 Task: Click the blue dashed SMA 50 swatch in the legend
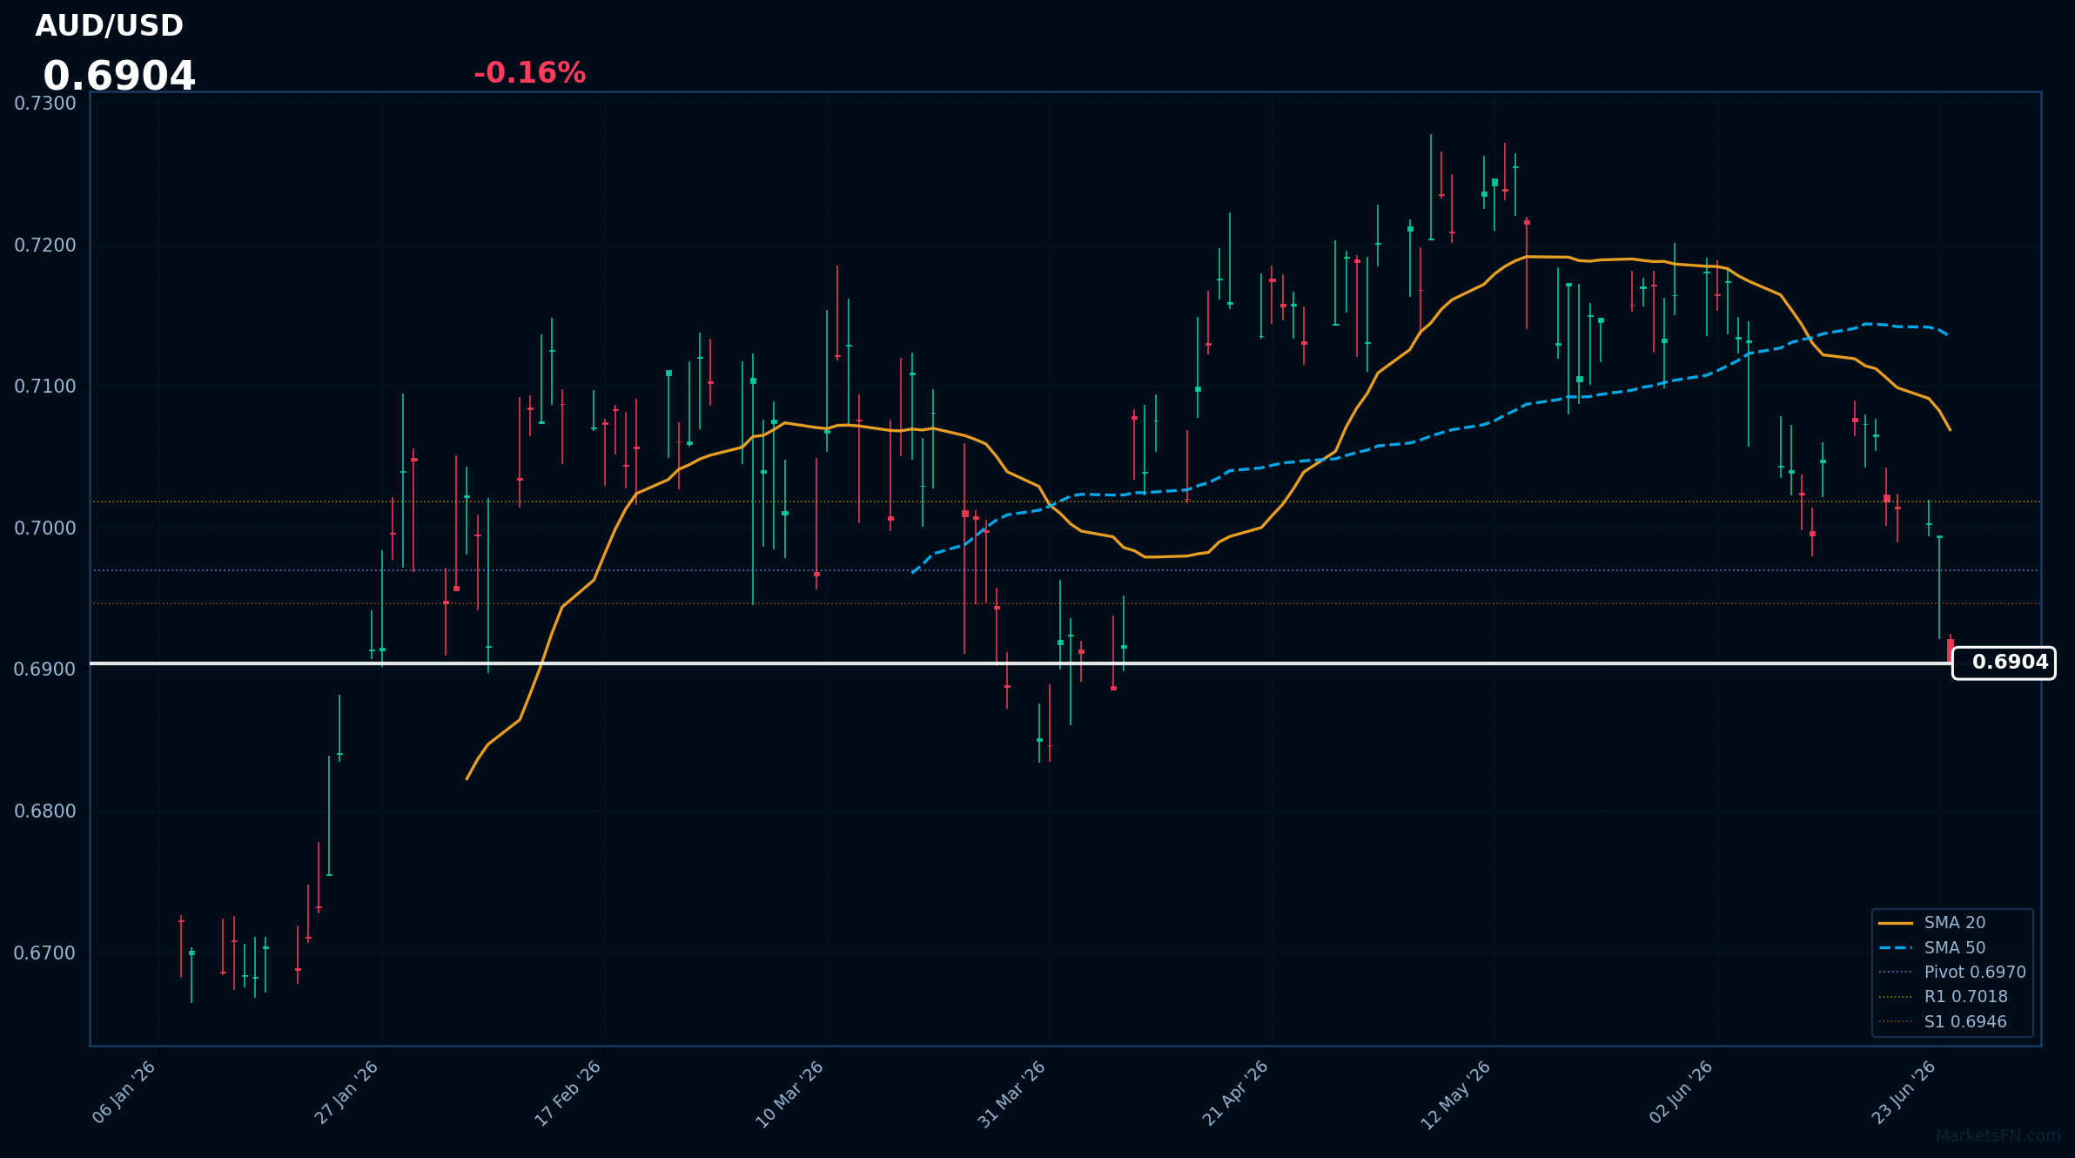click(x=1896, y=948)
